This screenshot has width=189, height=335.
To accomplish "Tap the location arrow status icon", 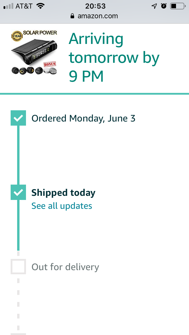I will point(154,6).
